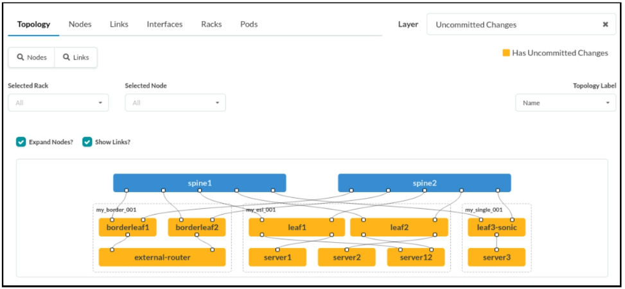Select the spine2 node block
The width and height of the screenshot is (625, 289).
[x=424, y=183]
